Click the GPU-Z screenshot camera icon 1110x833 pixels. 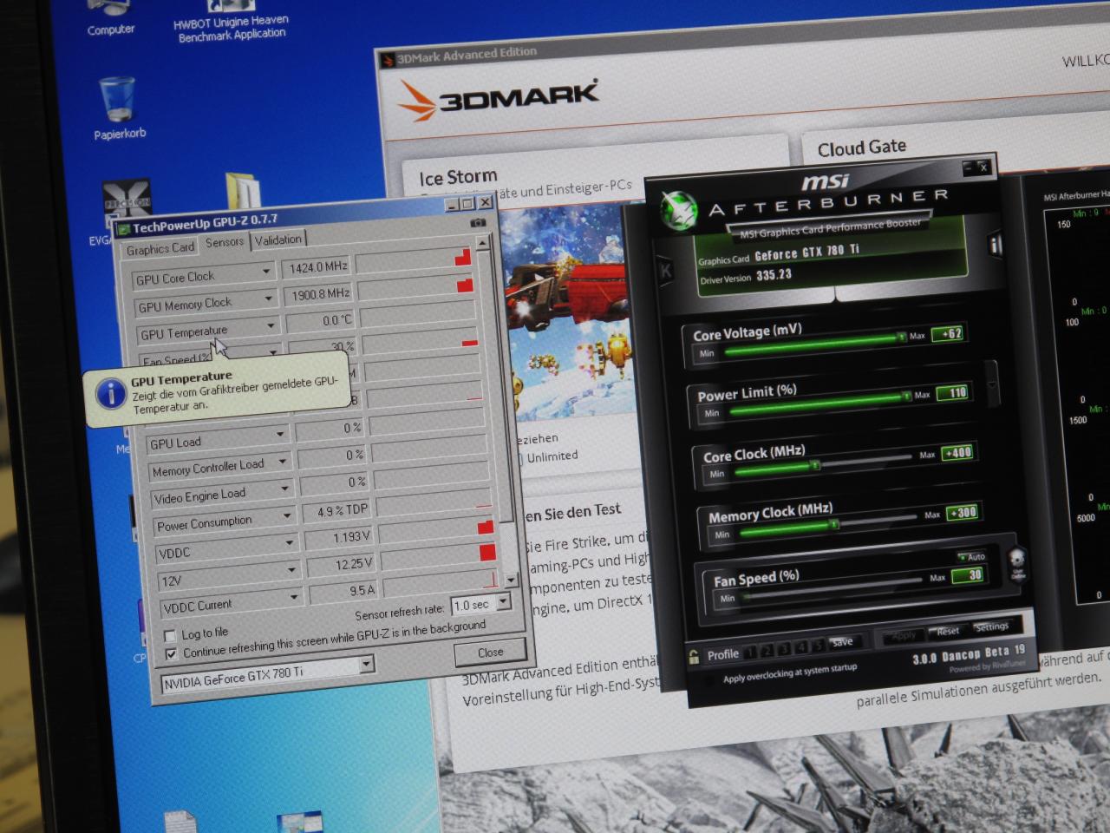click(x=478, y=223)
